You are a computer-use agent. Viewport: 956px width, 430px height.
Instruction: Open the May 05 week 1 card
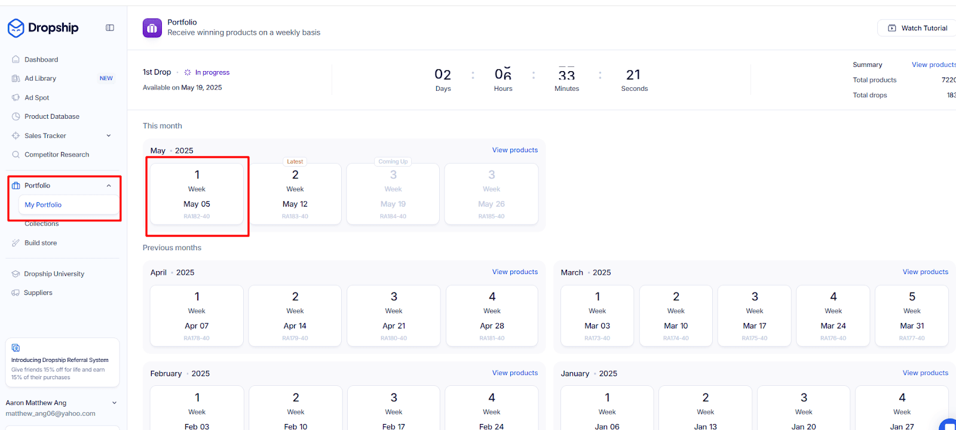[197, 194]
